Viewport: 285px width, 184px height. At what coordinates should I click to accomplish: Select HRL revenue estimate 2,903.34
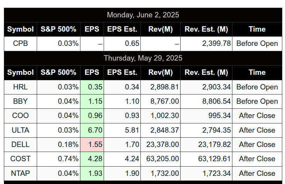tap(206, 87)
